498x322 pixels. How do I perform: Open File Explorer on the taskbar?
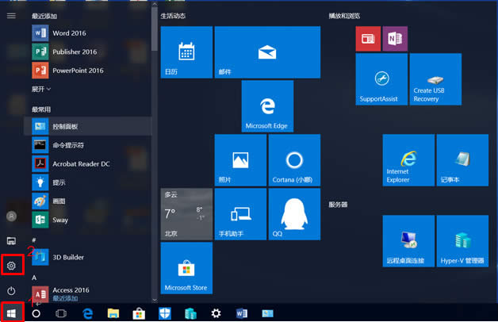[113, 313]
